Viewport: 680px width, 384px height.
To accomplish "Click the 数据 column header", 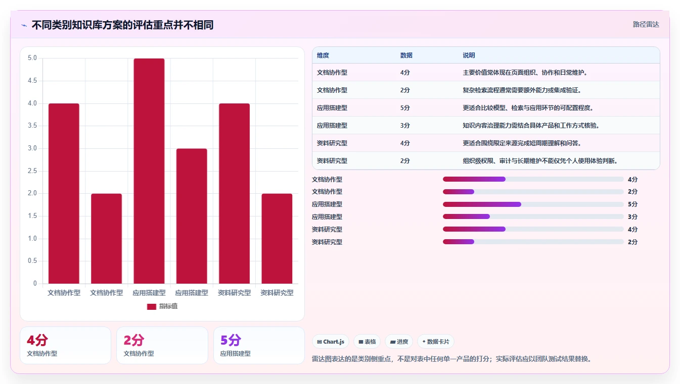I will [x=406, y=56].
